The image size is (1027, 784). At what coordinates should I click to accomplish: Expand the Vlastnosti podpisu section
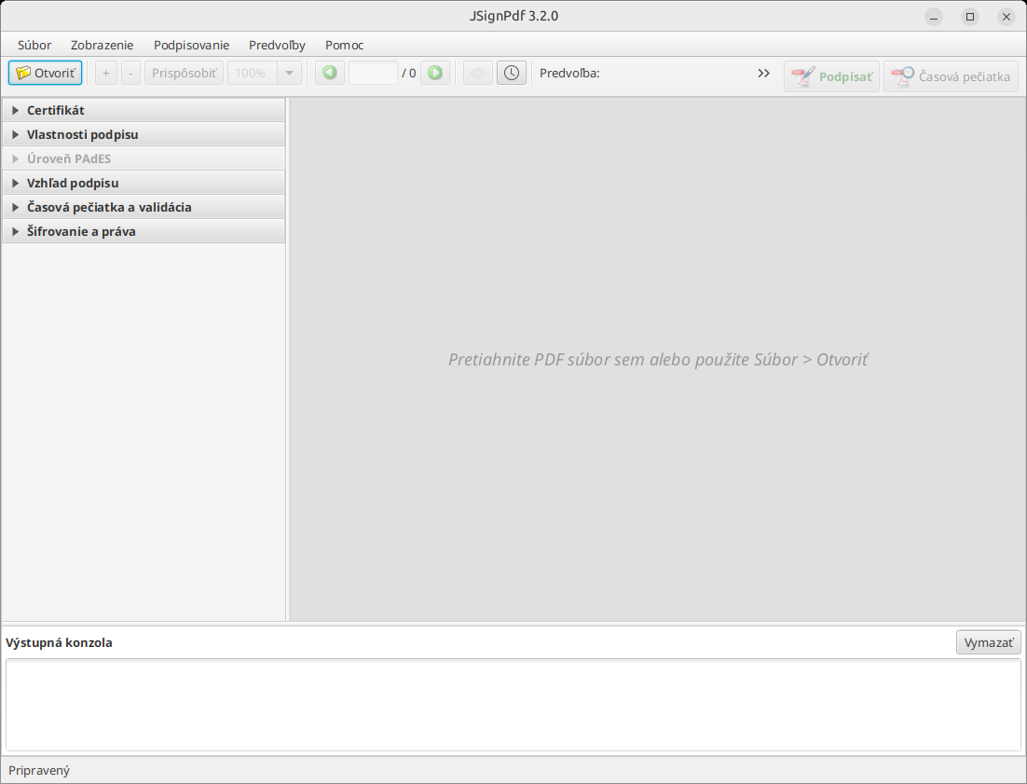click(x=144, y=134)
